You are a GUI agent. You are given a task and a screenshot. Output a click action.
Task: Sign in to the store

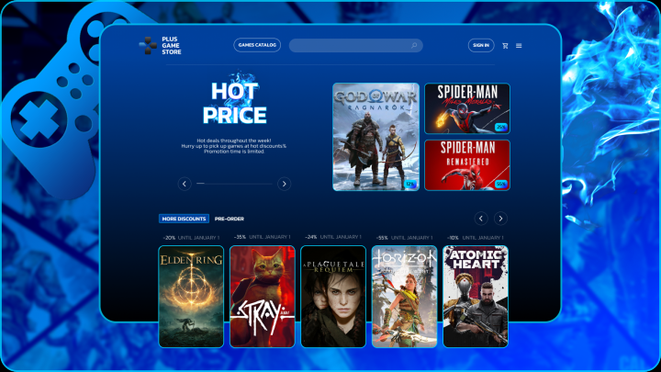481,45
